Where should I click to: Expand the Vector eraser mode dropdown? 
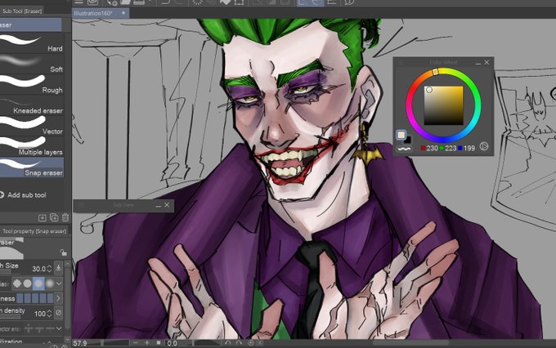59,329
